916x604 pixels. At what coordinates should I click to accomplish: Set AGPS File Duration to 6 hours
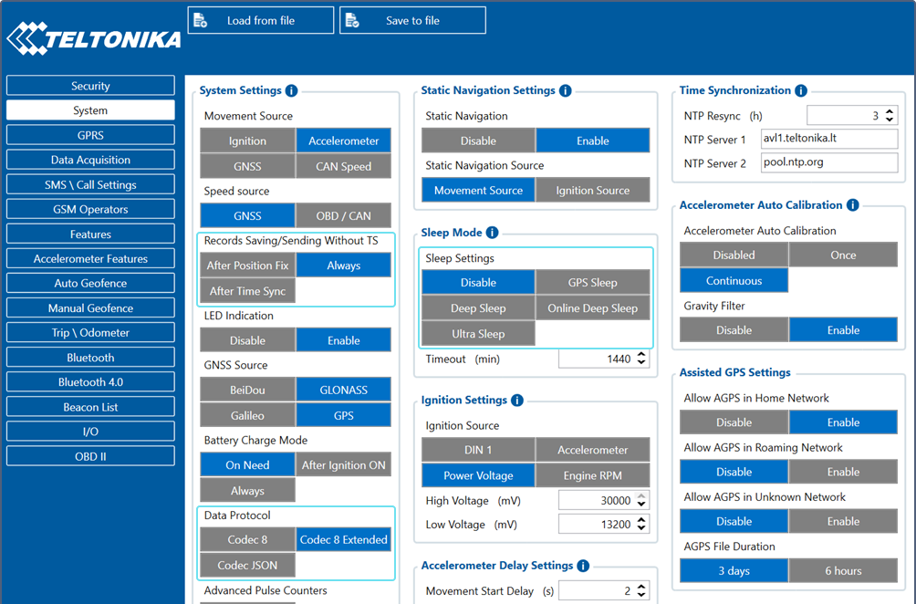843,571
